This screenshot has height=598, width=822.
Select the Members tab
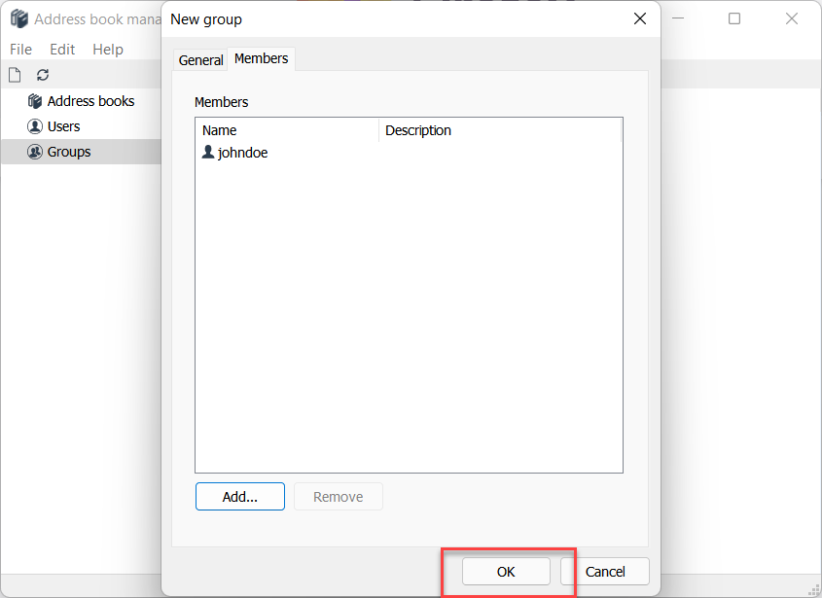pos(261,59)
